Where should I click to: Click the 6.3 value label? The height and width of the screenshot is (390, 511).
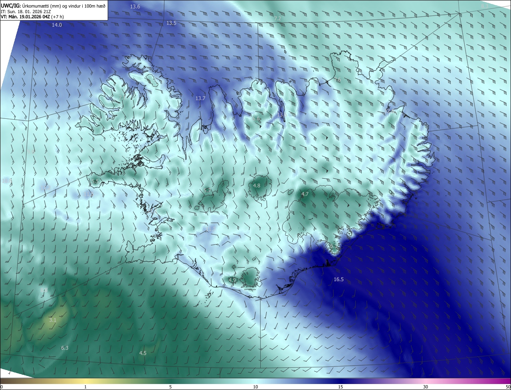(65, 348)
